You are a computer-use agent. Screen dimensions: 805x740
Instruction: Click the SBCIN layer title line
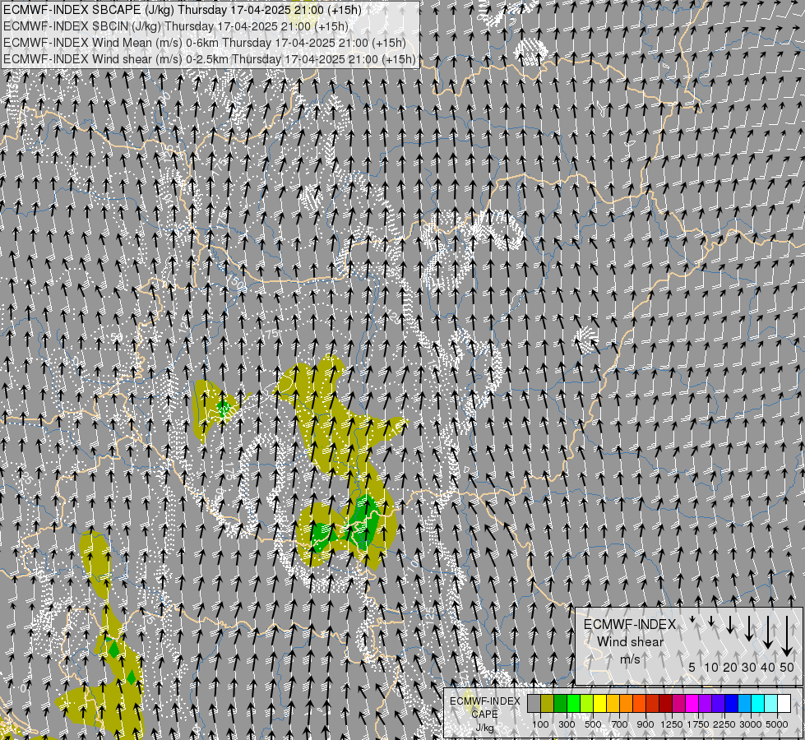click(176, 26)
